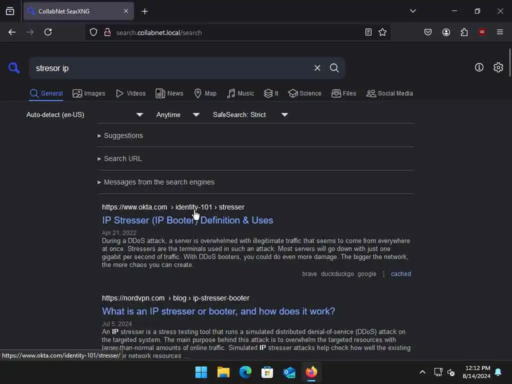
Task: Open okta.com identity-101 stresser URL
Action: (x=173, y=207)
